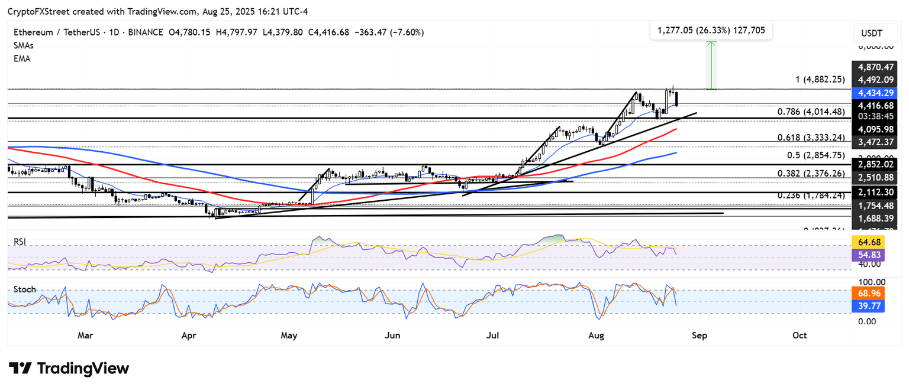
Task: Select the May marker on time axis
Action: [x=289, y=335]
